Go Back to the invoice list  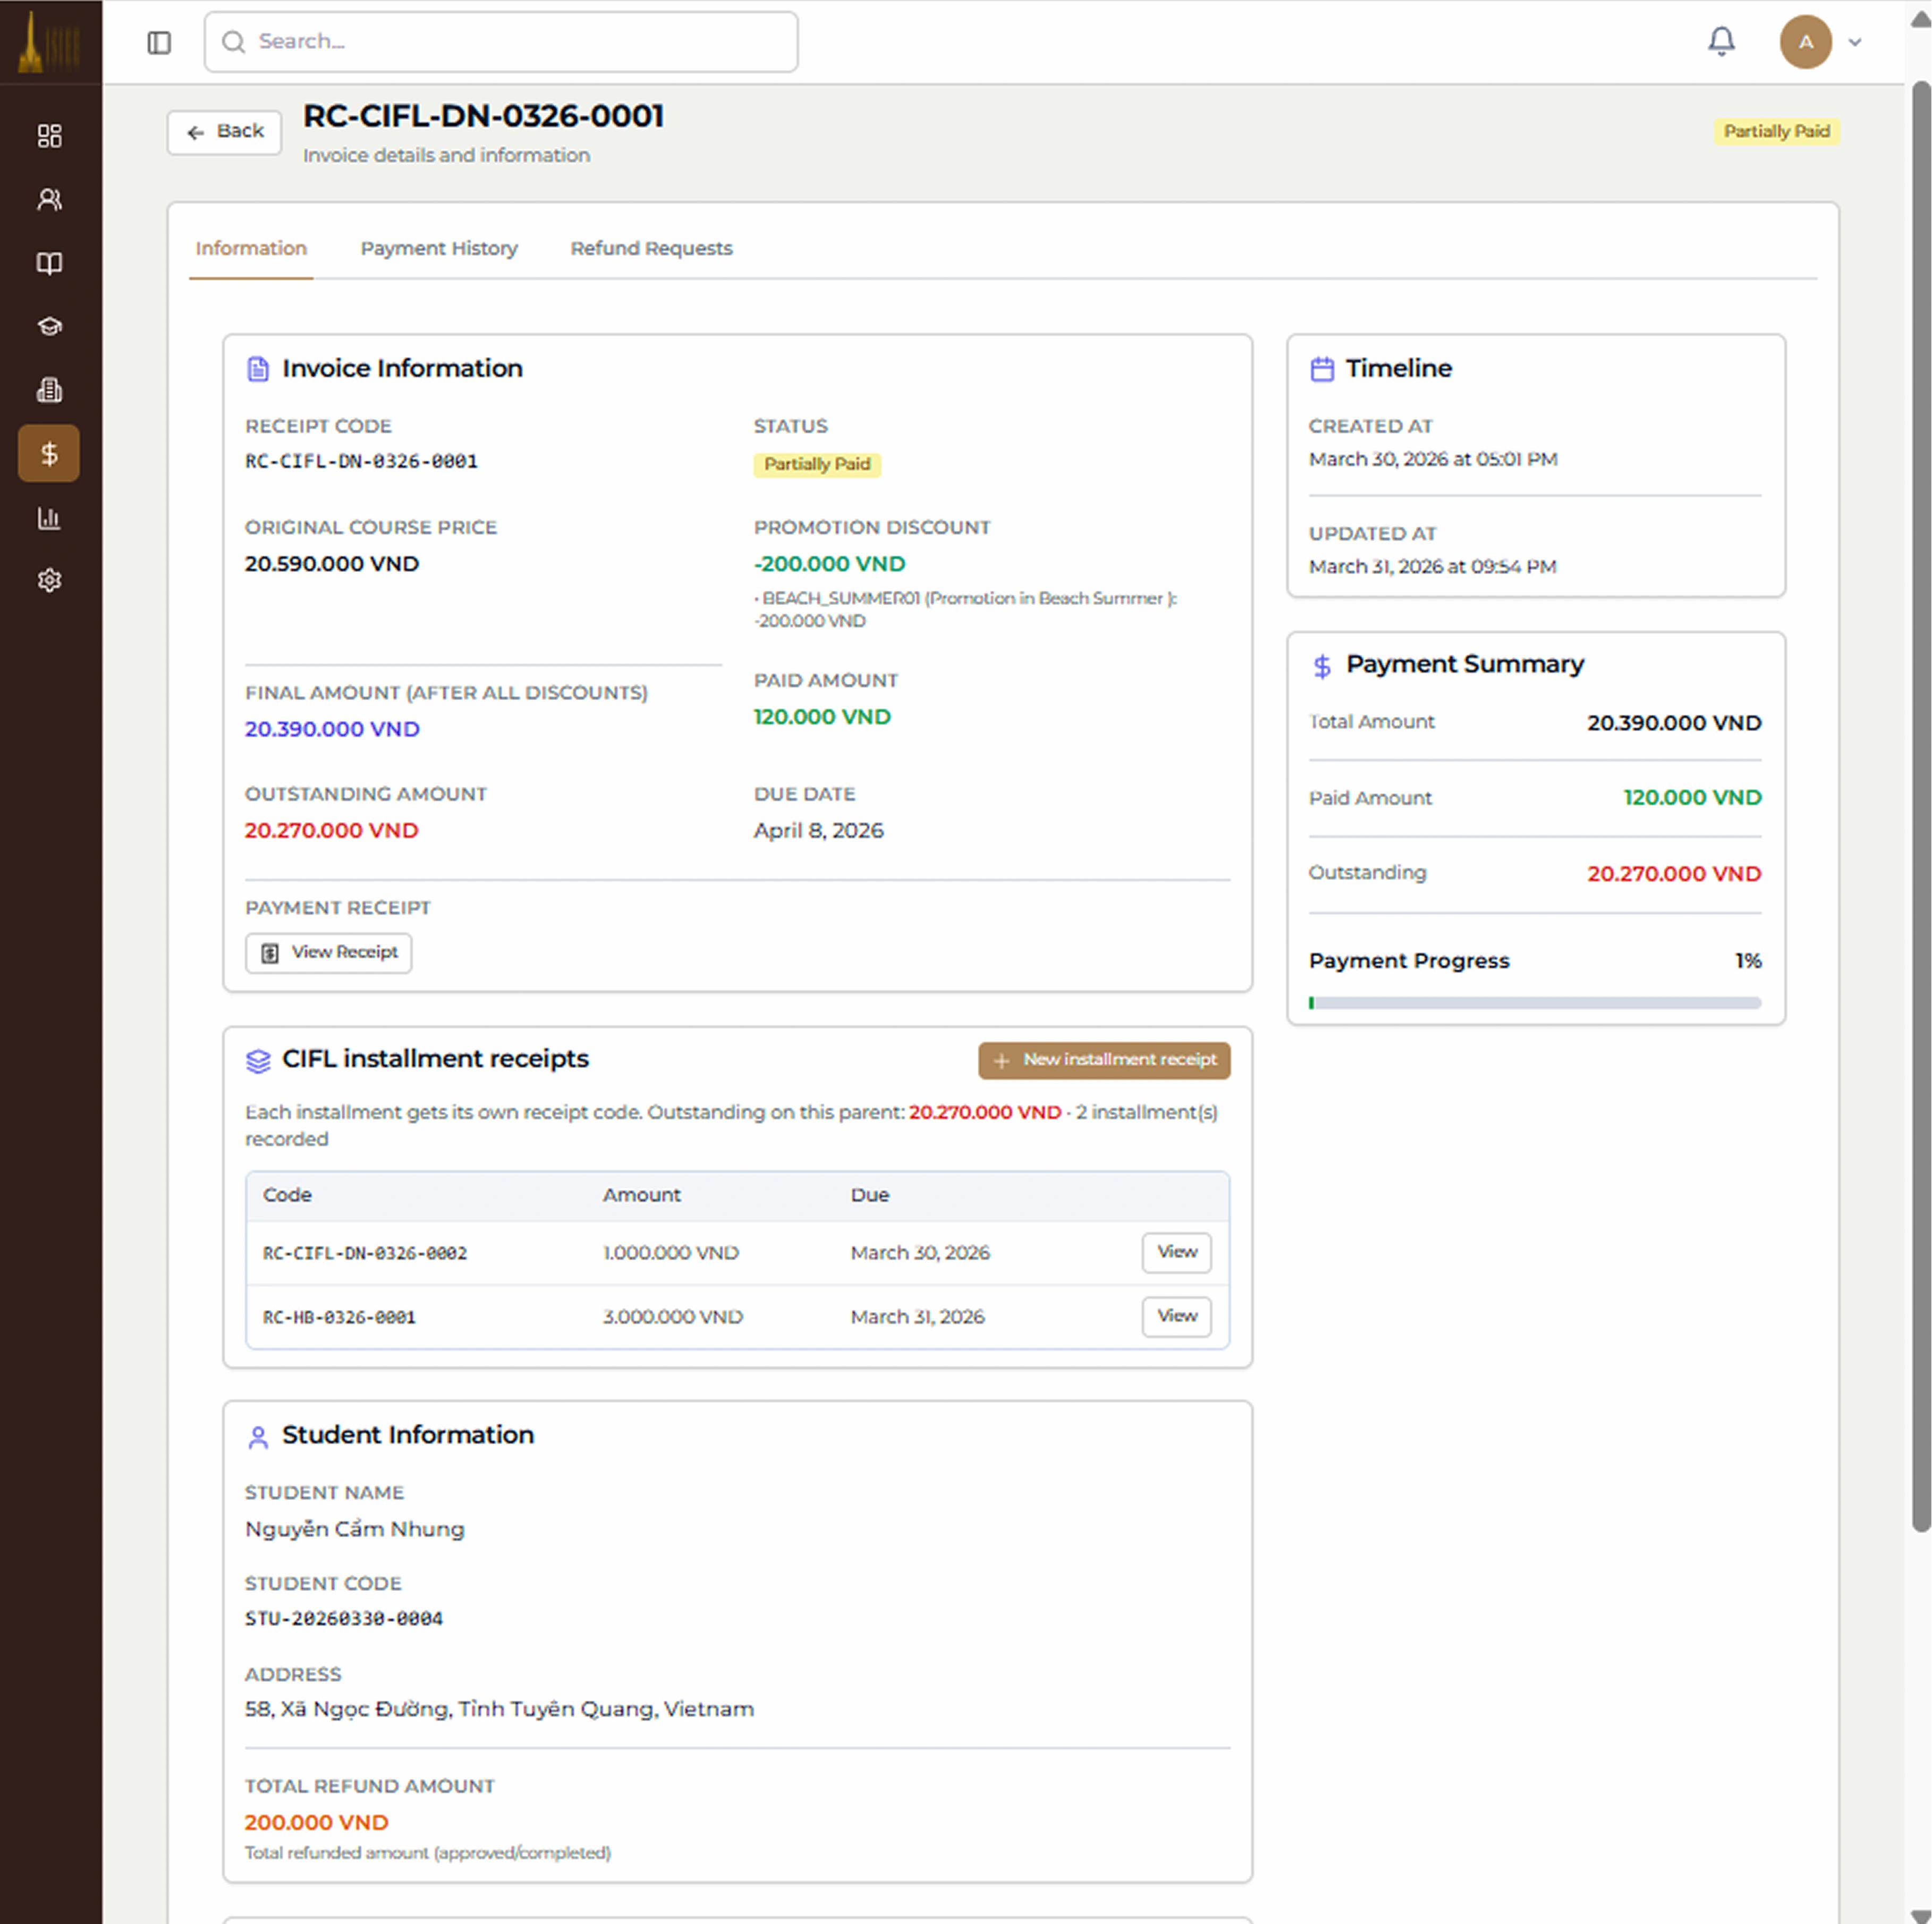click(224, 132)
